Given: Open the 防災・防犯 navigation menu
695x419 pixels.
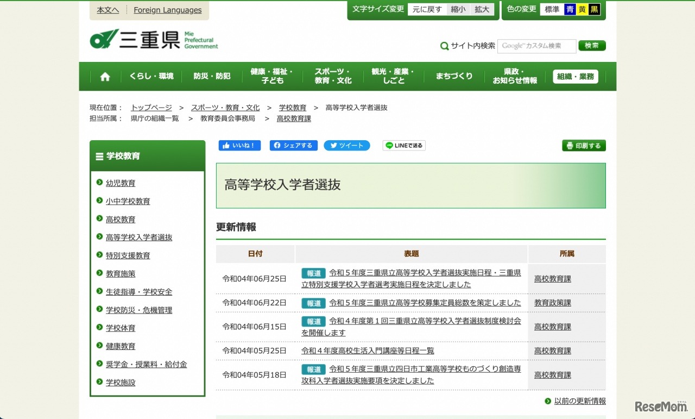Looking at the screenshot, I should point(212,77).
